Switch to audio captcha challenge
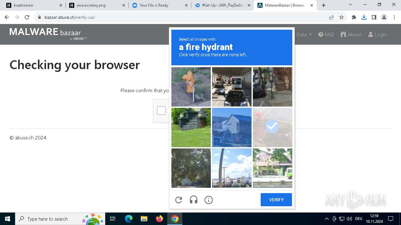This screenshot has height=225, width=401. click(x=194, y=200)
